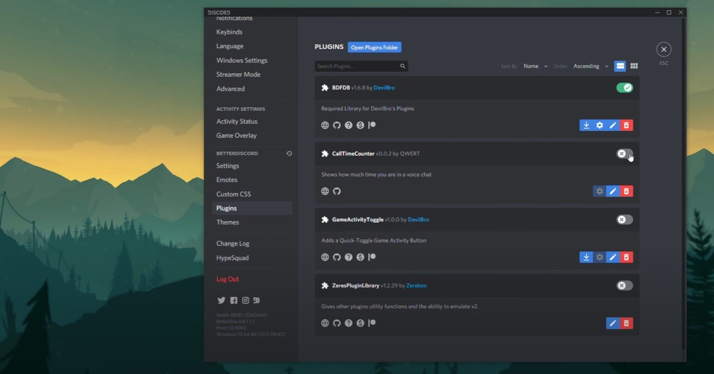The image size is (714, 374).
Task: Delete the BDFDB plugin via trash icon
Action: click(x=626, y=125)
